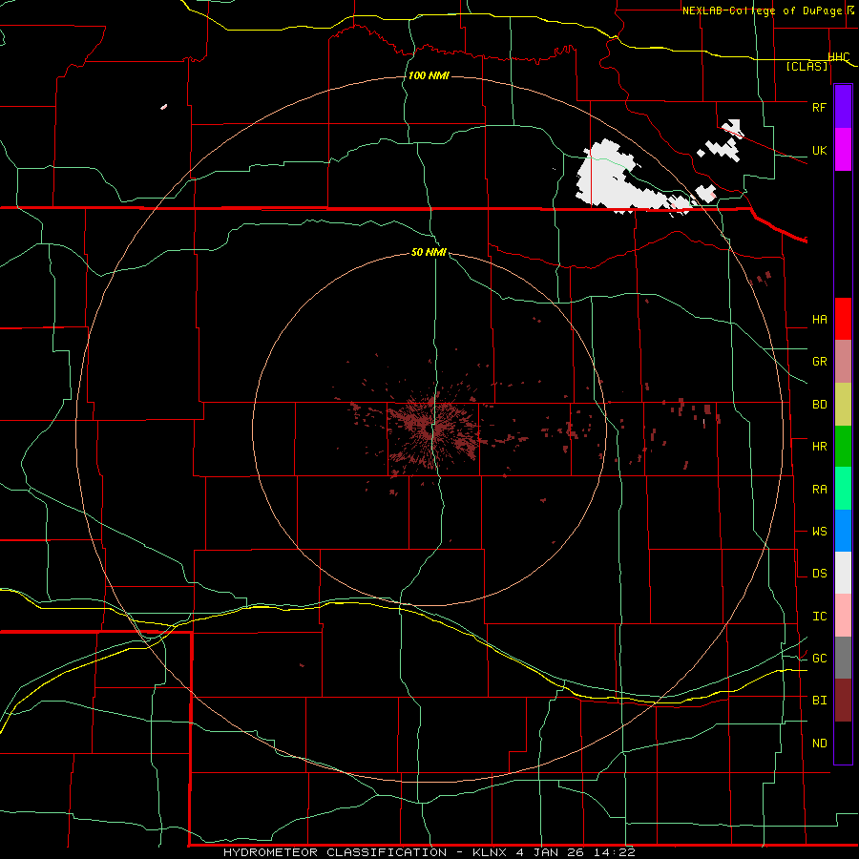The height and width of the screenshot is (859, 859).
Task: Click the 4 JAN 26 date in footer
Action: tap(550, 852)
